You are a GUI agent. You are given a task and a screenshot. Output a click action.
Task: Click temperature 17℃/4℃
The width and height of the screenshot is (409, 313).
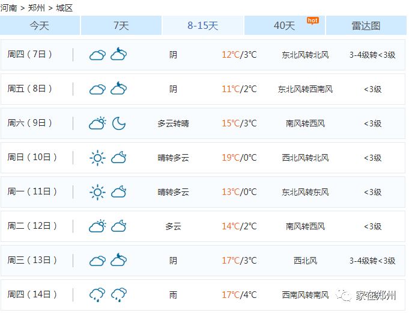tap(239, 295)
